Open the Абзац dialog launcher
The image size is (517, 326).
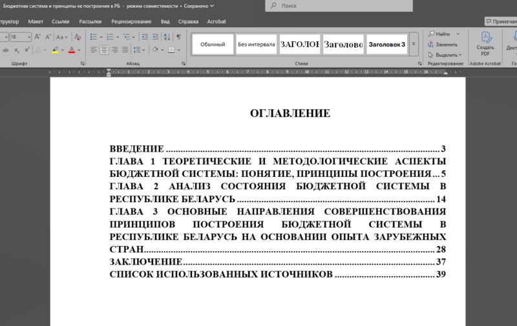pos(184,63)
